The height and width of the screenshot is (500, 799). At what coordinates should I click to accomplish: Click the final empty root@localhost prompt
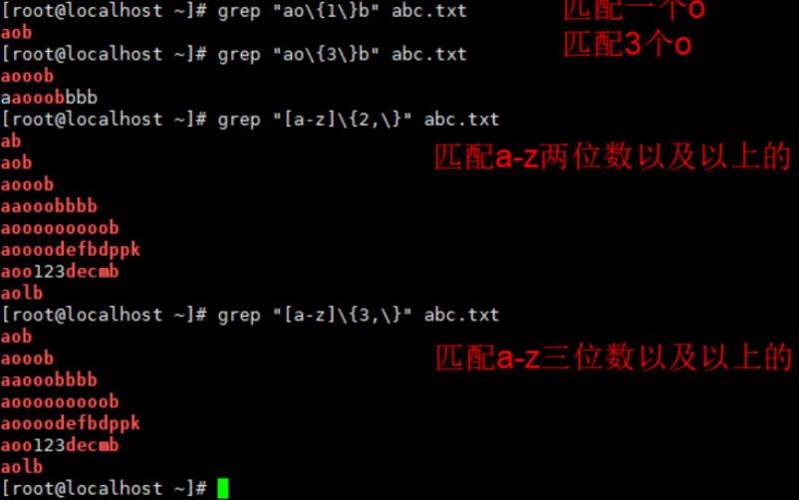pyautogui.click(x=104, y=488)
